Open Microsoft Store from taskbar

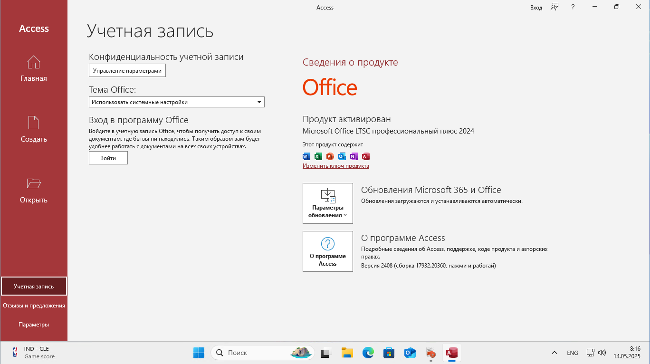pyautogui.click(x=389, y=353)
